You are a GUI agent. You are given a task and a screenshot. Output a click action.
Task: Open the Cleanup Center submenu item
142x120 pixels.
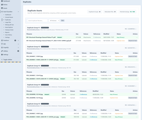(x=9, y=30)
